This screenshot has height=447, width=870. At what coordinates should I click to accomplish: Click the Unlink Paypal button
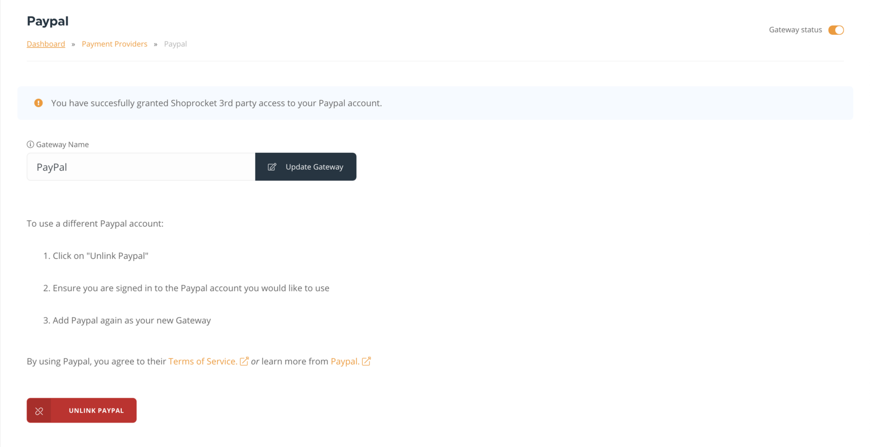[82, 411]
